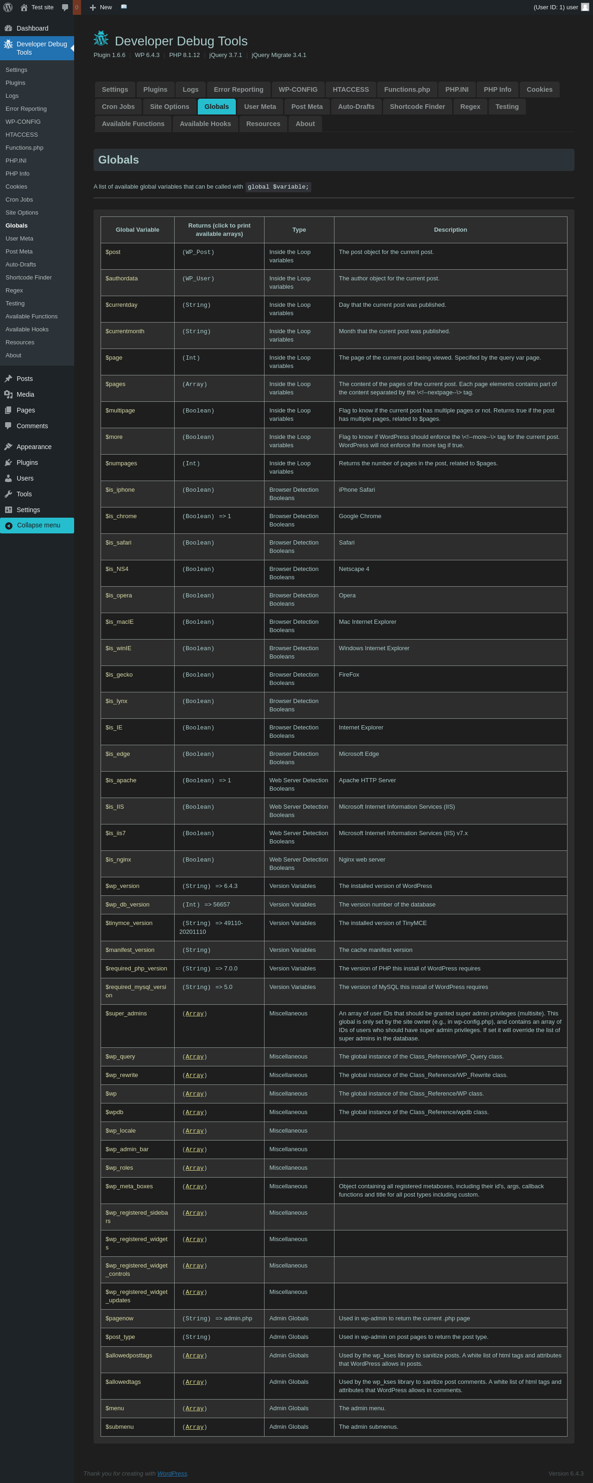
Task: Open the comments bubble icon in admin bar
Action: coord(65,7)
